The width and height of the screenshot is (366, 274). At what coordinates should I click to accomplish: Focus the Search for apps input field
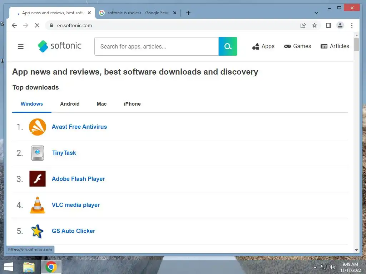pos(157,46)
